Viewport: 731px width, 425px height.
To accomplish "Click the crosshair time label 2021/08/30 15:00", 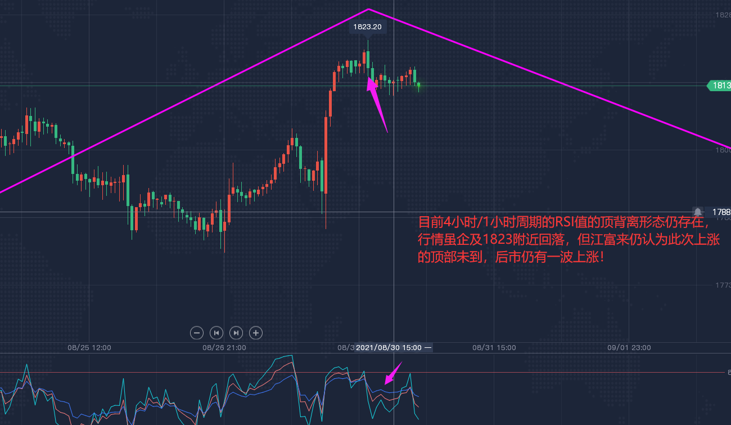I will (x=389, y=348).
